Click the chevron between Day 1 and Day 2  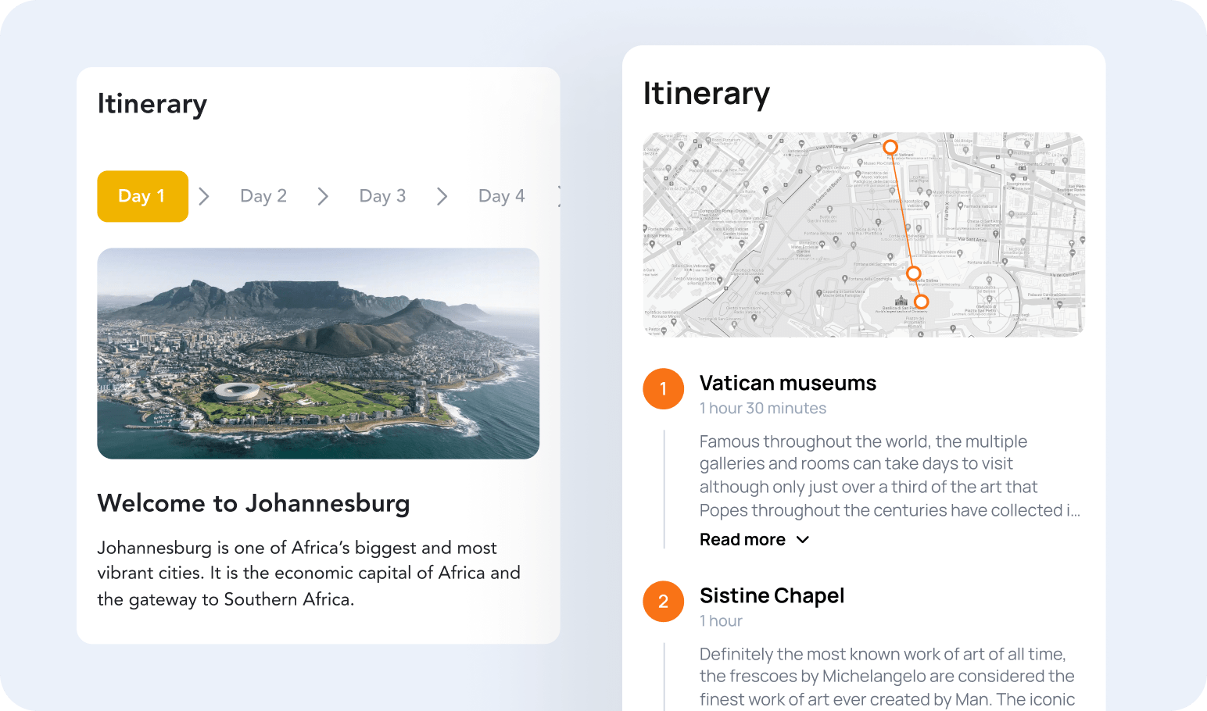(204, 196)
